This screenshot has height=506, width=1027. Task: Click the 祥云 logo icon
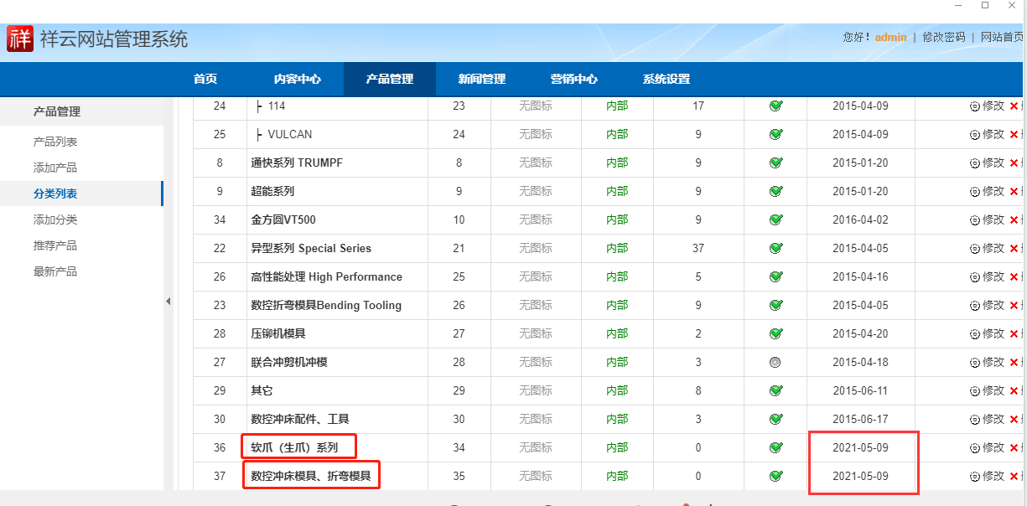click(19, 39)
